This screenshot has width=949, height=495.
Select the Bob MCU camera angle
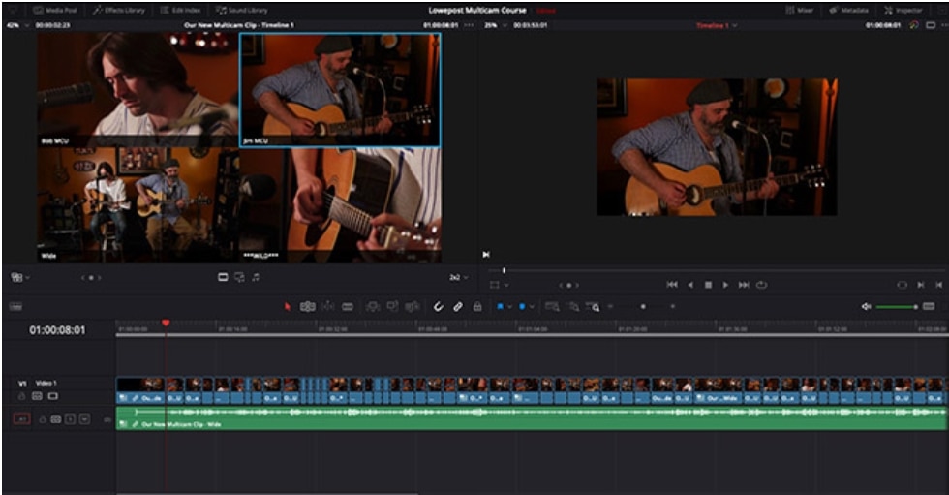(x=138, y=90)
